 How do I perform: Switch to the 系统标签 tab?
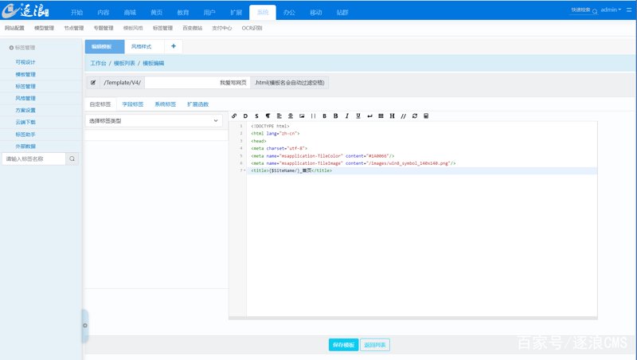coord(166,104)
